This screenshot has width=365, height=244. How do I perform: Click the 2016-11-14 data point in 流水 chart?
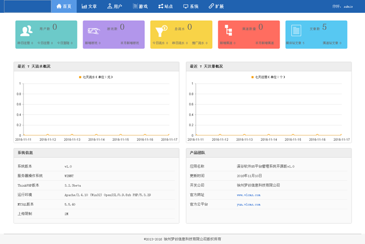coord(96,135)
